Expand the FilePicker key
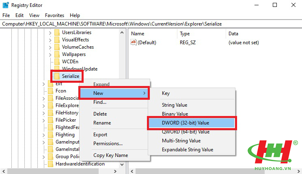 (x=44, y=121)
